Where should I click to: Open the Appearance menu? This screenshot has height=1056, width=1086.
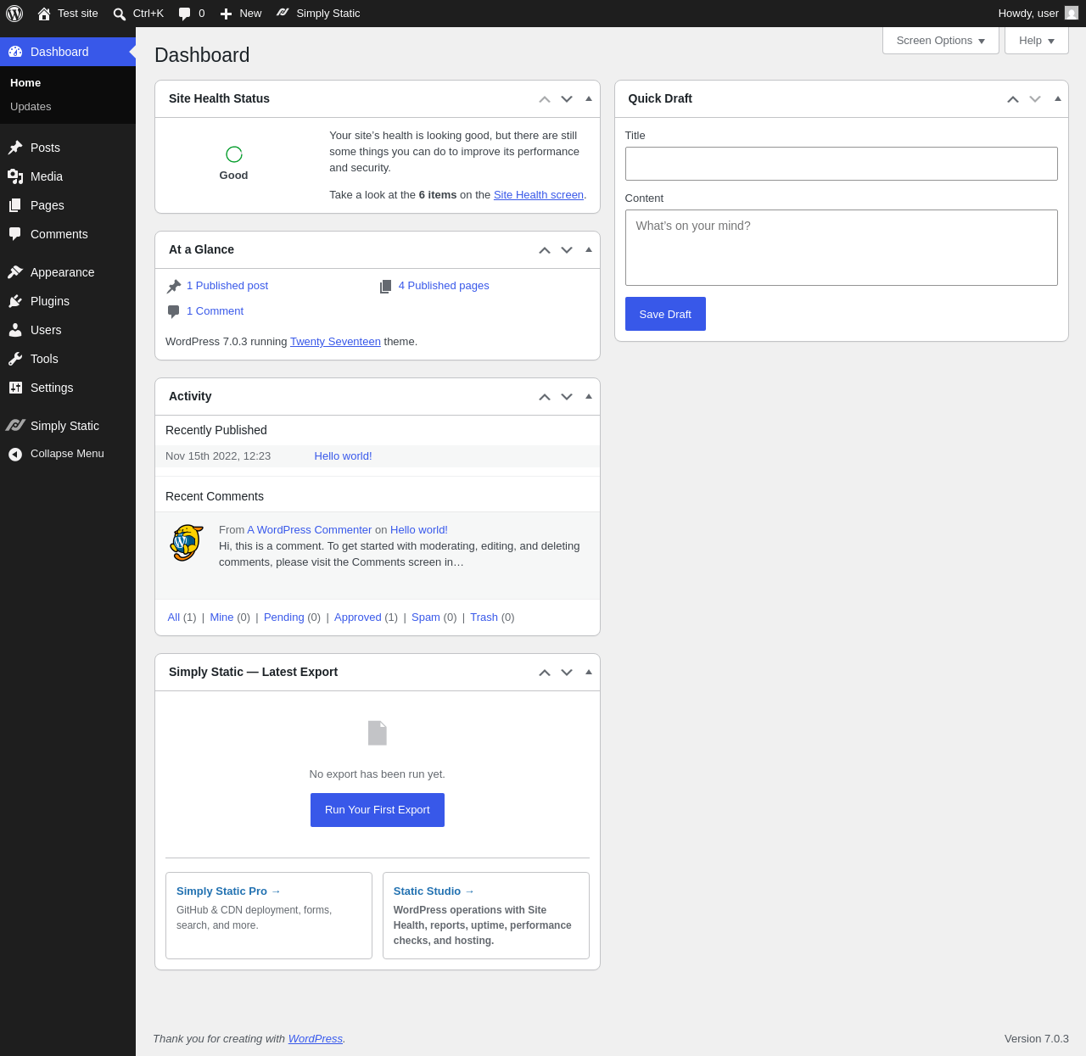pos(68,272)
